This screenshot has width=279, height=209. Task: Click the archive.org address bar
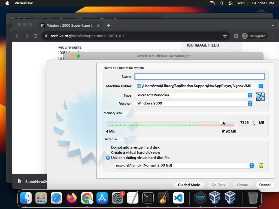[x=136, y=36]
